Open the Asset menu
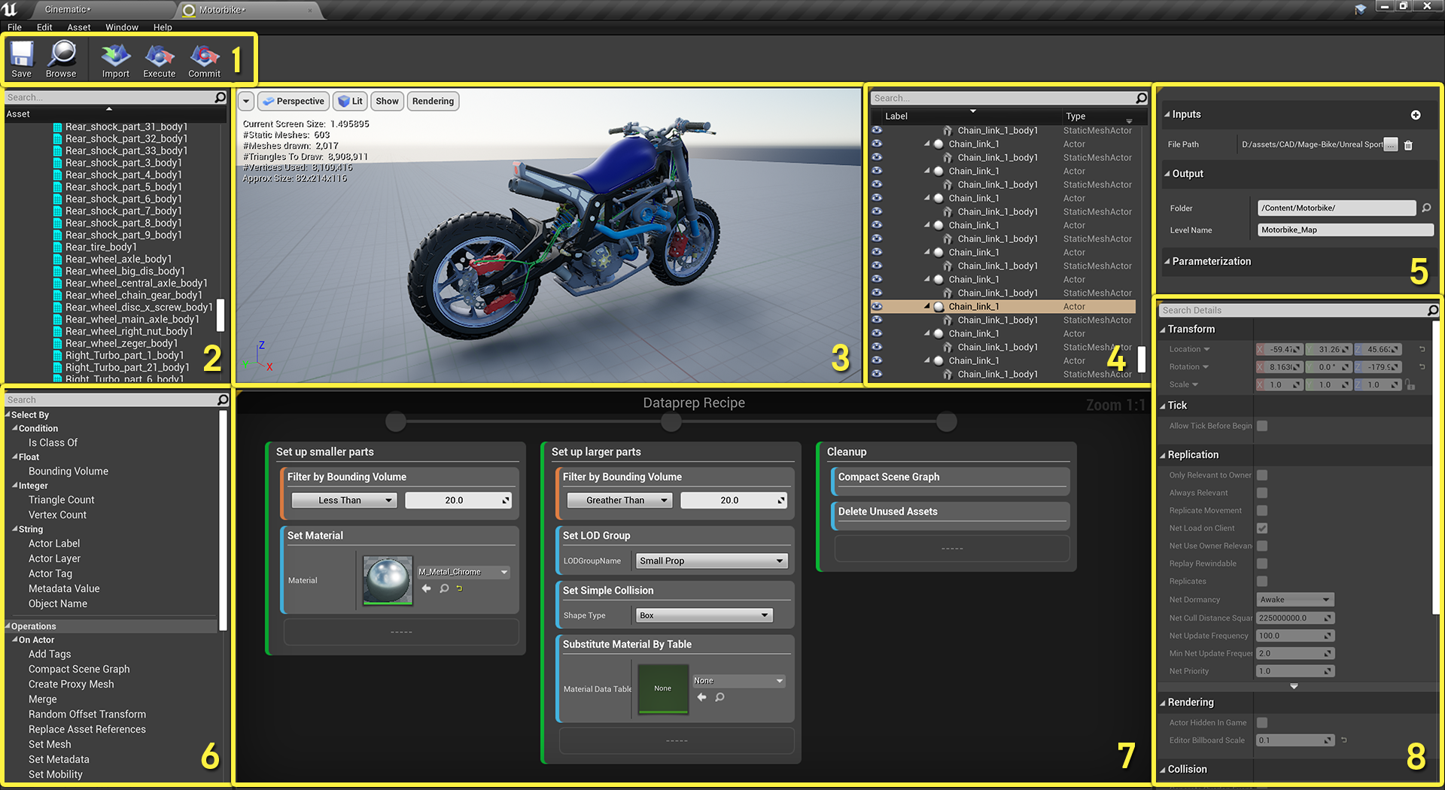 pos(79,27)
